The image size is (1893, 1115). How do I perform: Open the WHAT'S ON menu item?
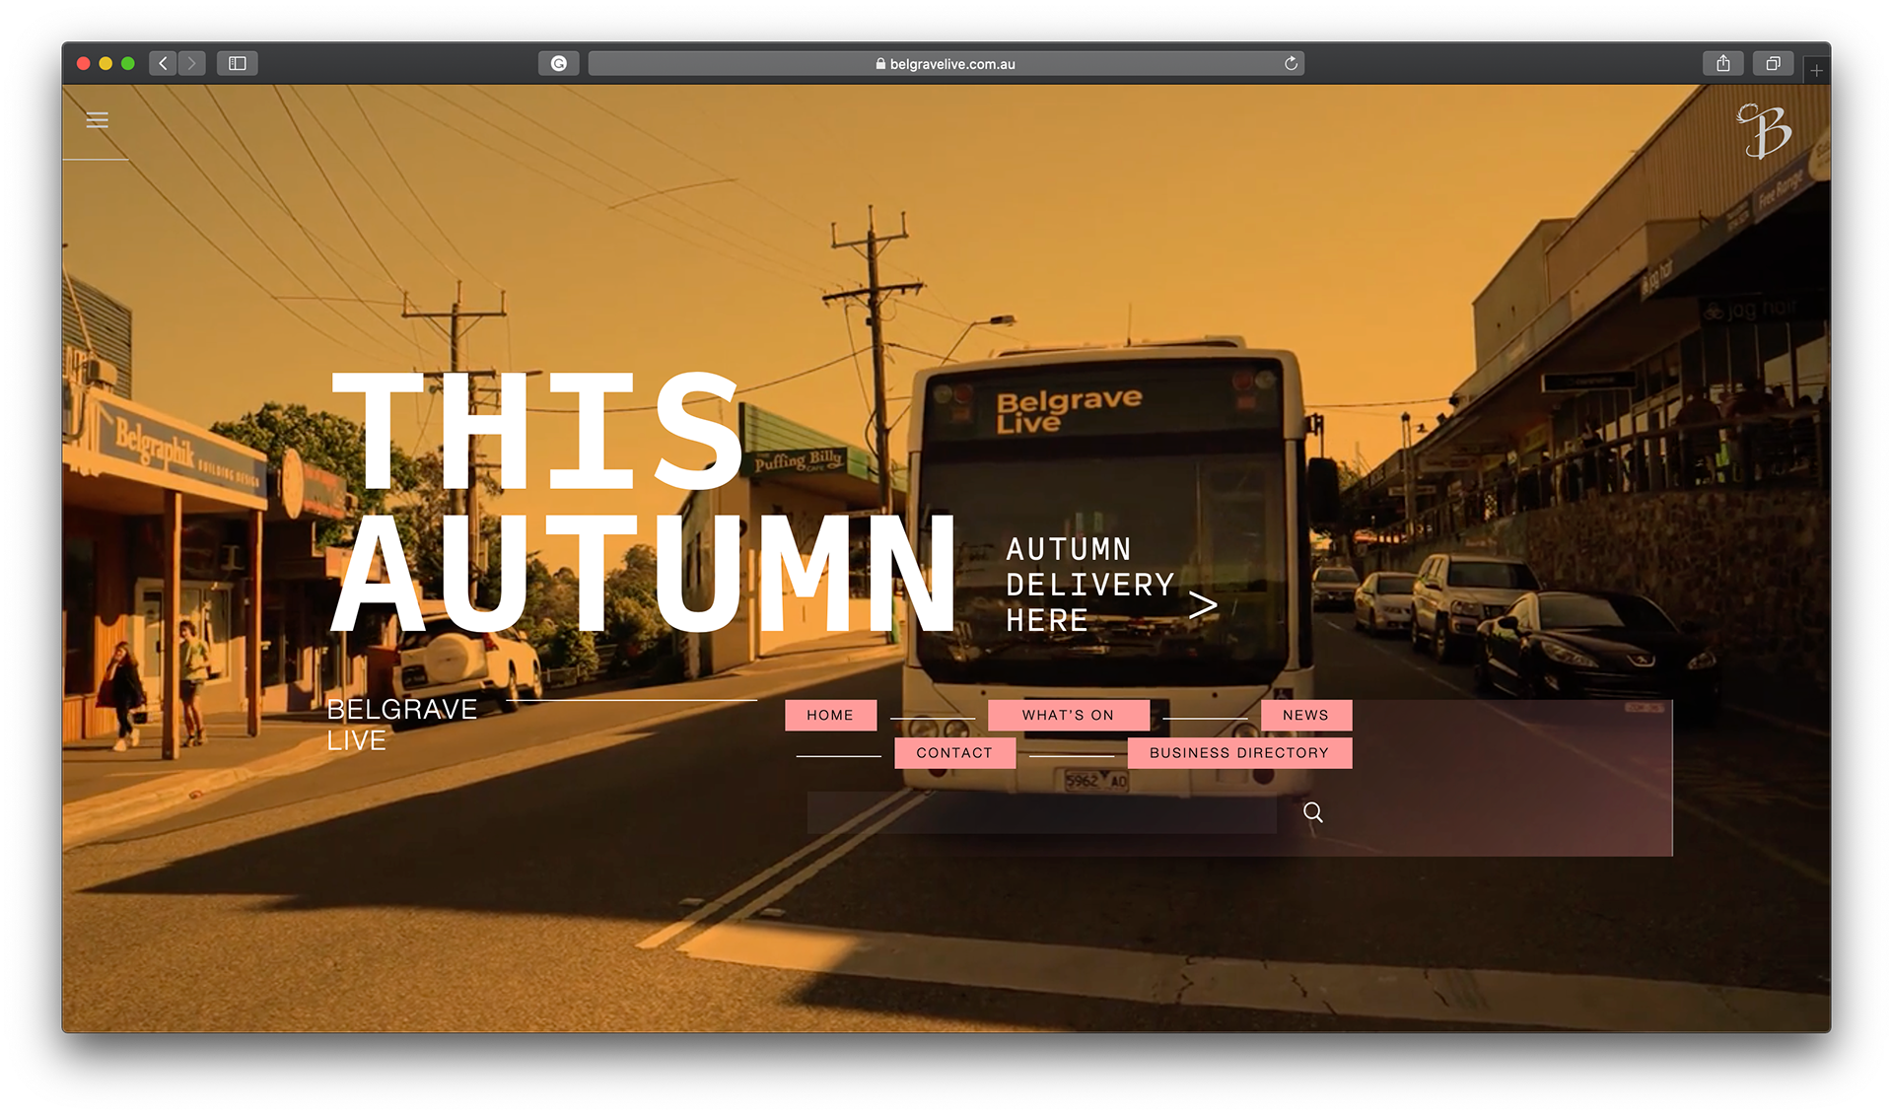point(1068,715)
